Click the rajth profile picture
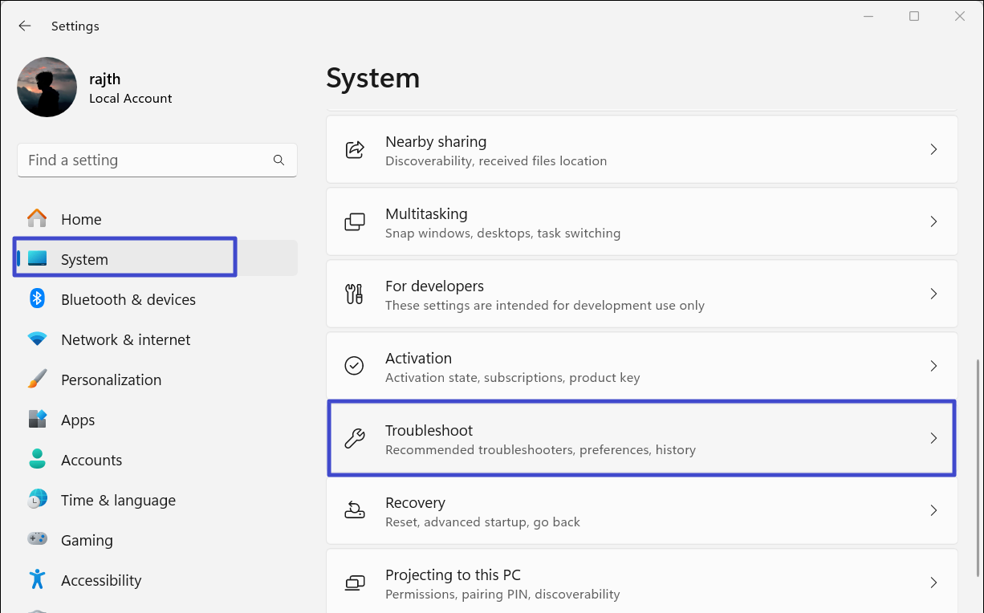Screen dimensions: 984x613 pyautogui.click(x=47, y=87)
